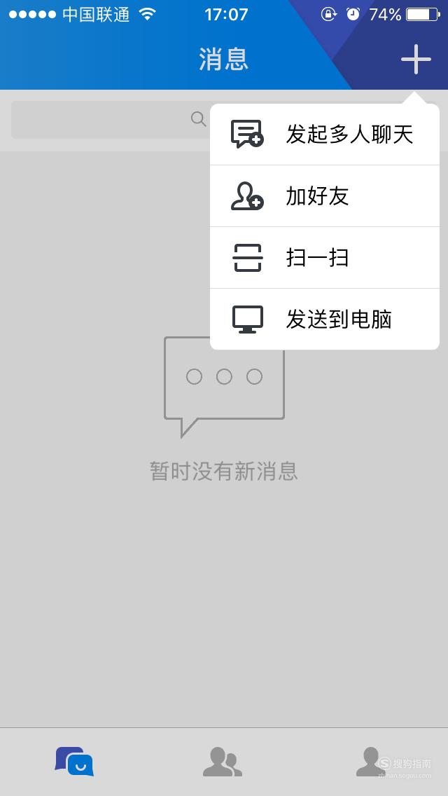Click the computer monitor icon
Screen dimensions: 448x796
coord(248,320)
